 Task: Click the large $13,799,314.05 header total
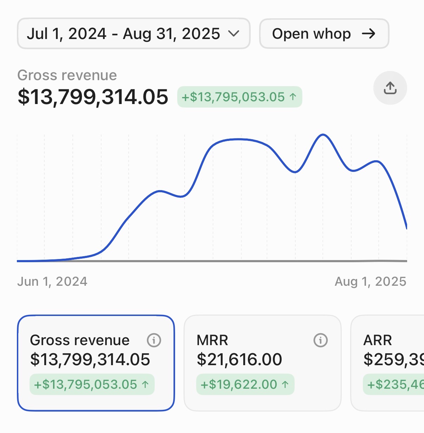93,97
